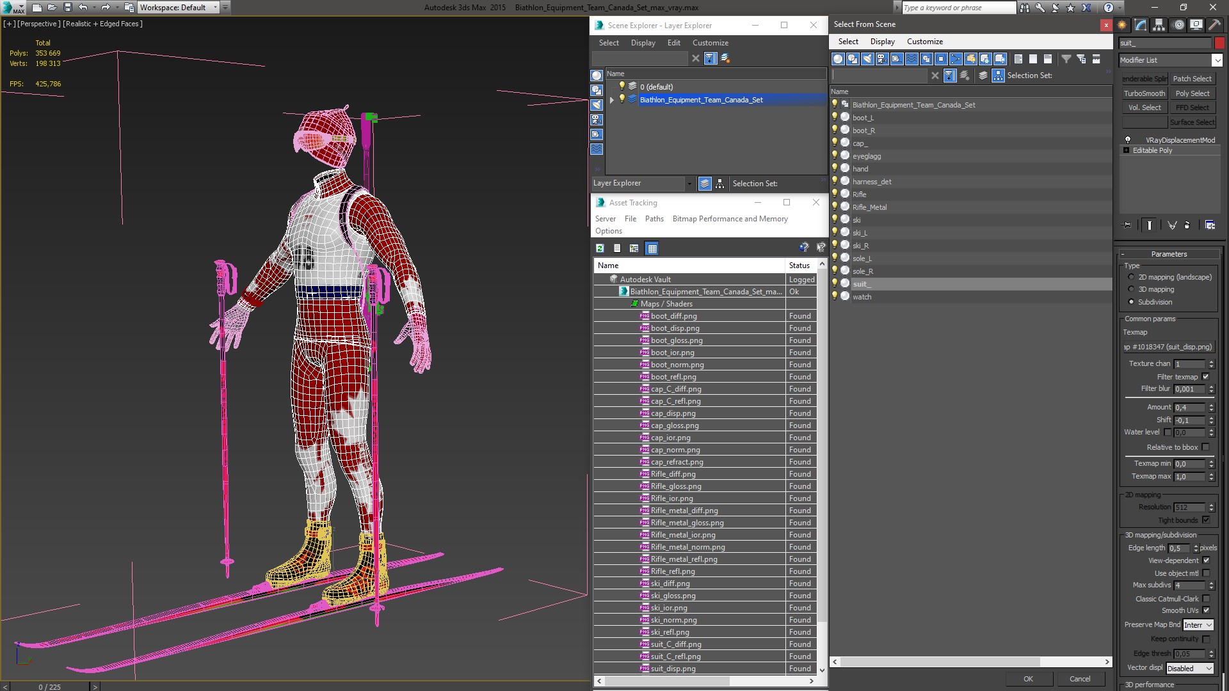Click Select None icon in Select From Scene
The image size is (1229, 691).
point(1032,59)
